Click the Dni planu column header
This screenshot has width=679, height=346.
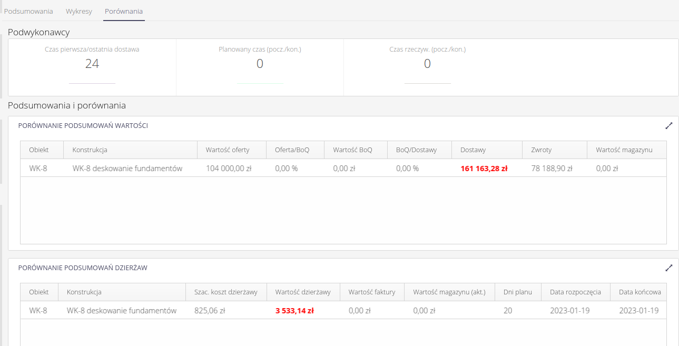pyautogui.click(x=517, y=292)
